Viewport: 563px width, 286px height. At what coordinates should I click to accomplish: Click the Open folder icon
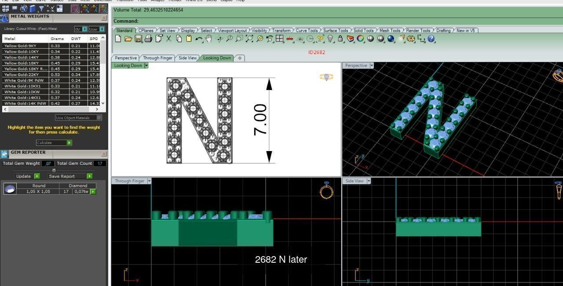[128, 39]
